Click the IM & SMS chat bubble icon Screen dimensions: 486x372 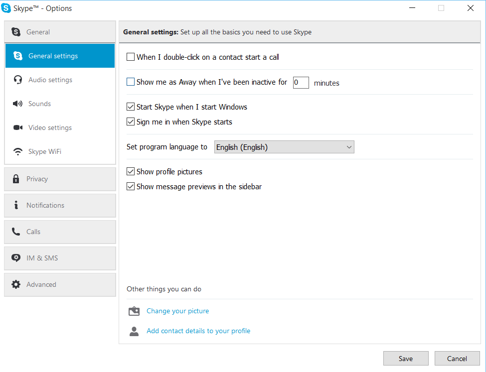tap(16, 258)
